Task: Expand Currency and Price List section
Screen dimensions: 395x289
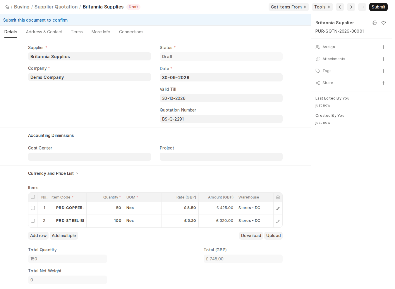Action: point(53,173)
